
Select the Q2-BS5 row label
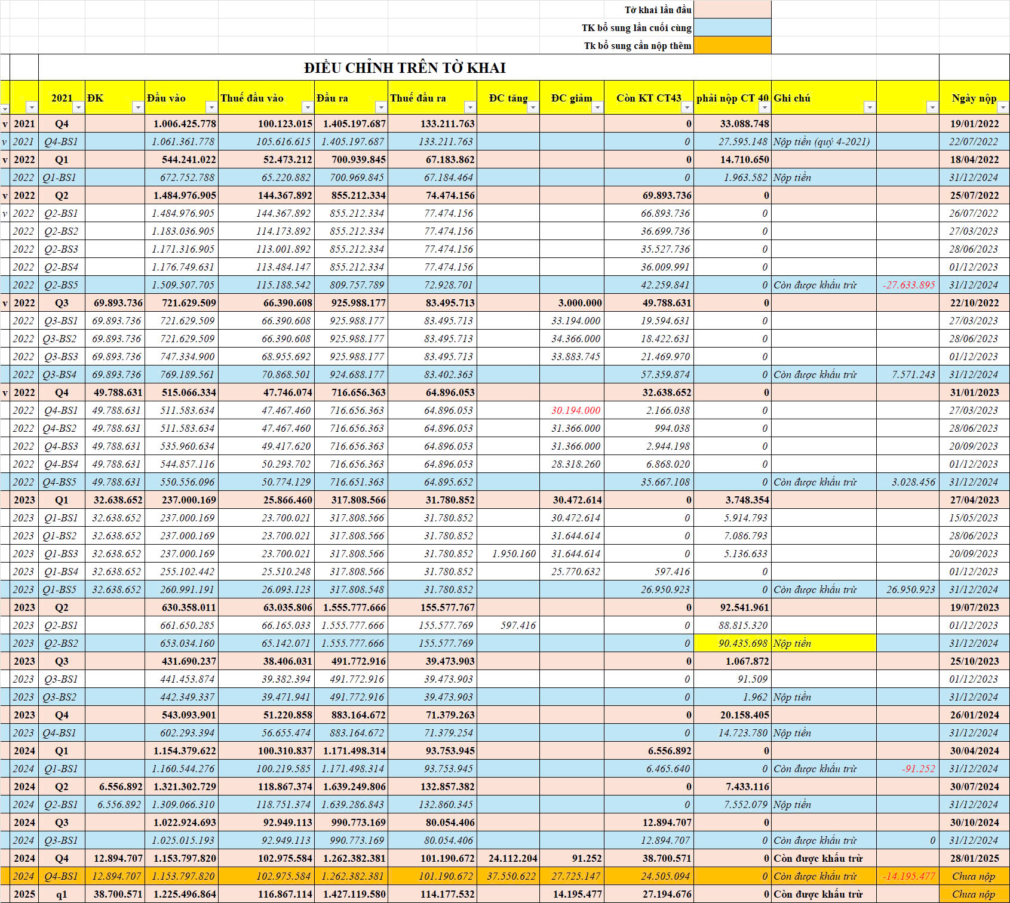(x=62, y=285)
